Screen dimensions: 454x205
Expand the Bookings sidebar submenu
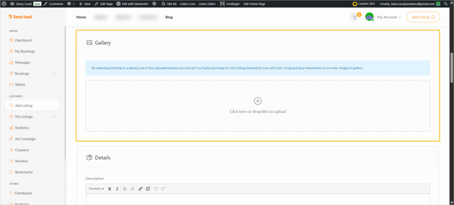pos(54,73)
